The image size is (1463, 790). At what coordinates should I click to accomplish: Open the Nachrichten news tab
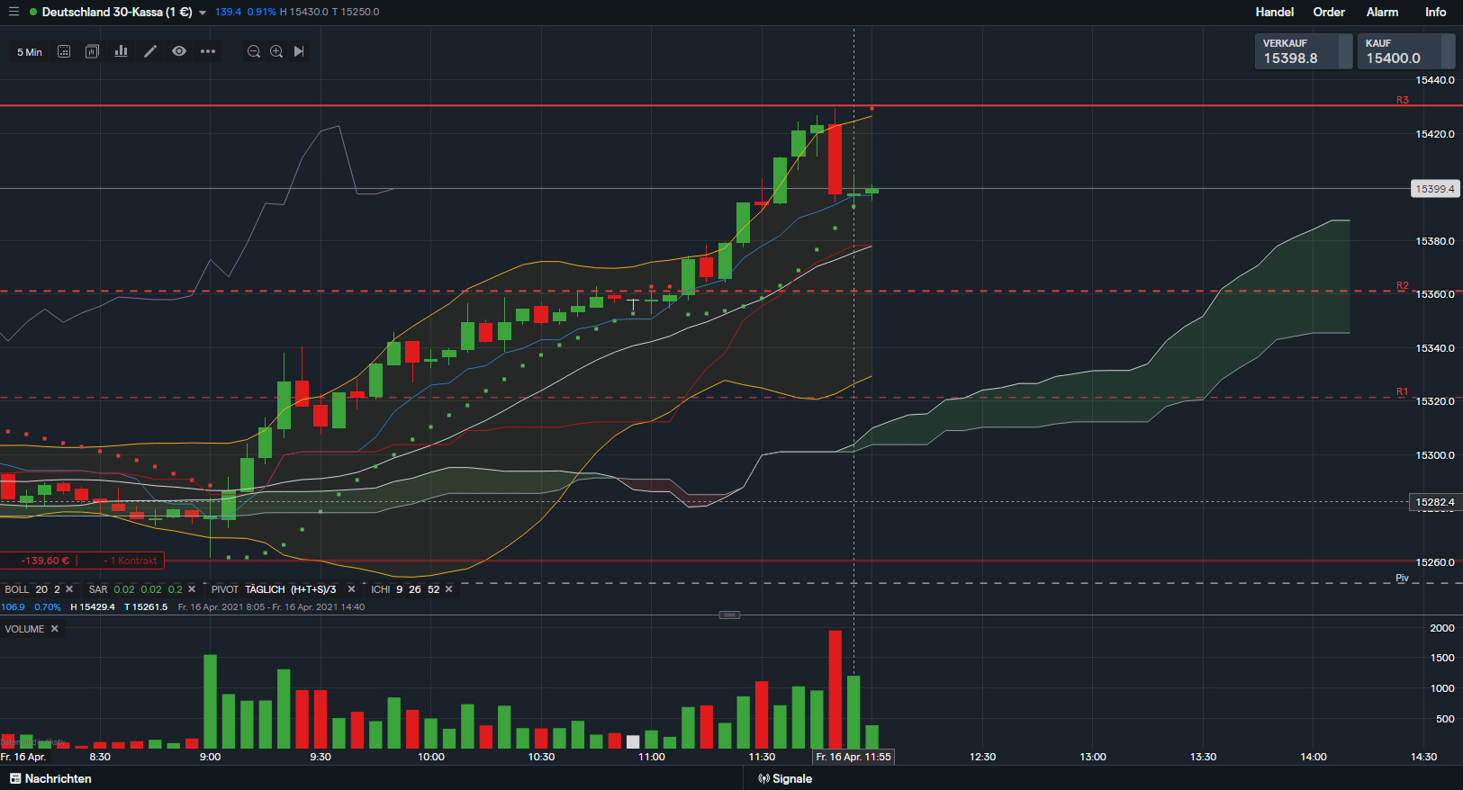50,778
